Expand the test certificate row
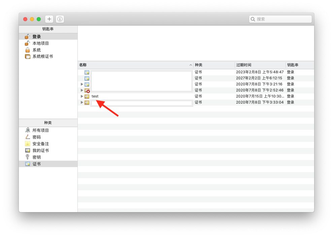This screenshot has height=237, width=333. click(82, 96)
